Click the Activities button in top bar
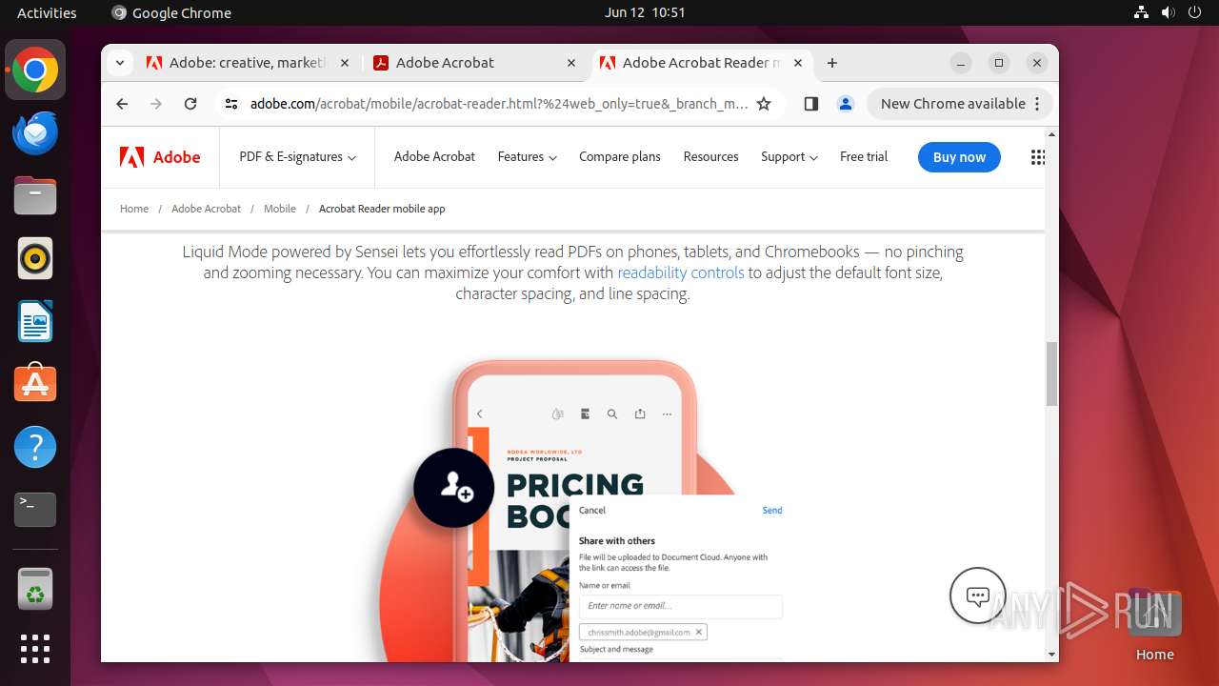Viewport: 1219px width, 686px height. click(x=47, y=12)
